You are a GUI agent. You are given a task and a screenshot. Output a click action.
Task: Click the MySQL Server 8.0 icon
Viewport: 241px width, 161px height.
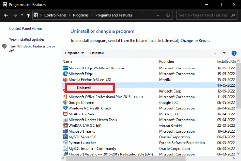(x=65, y=137)
